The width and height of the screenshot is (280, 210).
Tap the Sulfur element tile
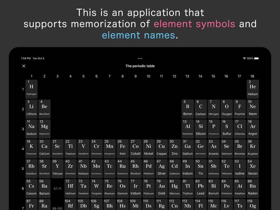227,129
